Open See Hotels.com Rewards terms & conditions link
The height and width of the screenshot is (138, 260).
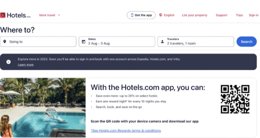[x=126, y=131]
